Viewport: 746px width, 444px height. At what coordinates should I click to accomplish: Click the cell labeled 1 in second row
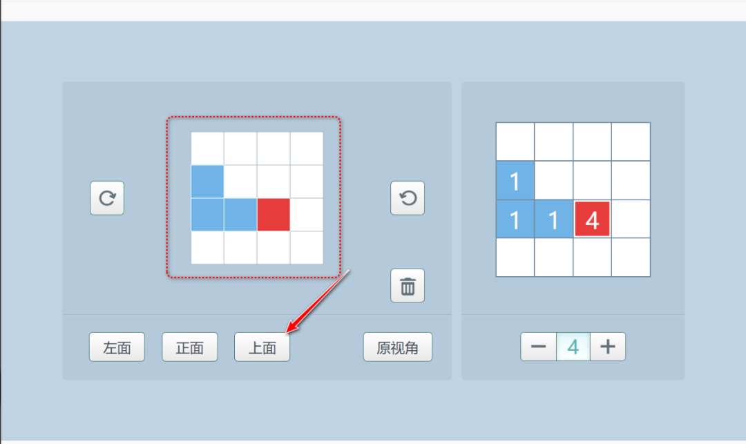[x=515, y=181]
